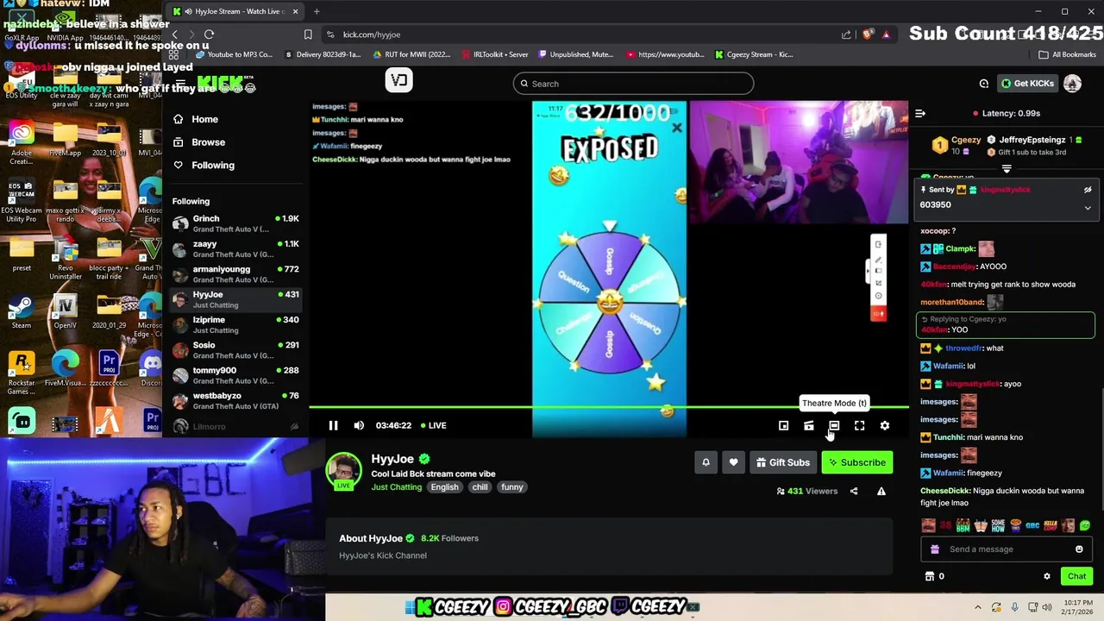Expand gift leaderboard down arrow
Viewport: 1104px width, 621px height.
(x=1007, y=169)
